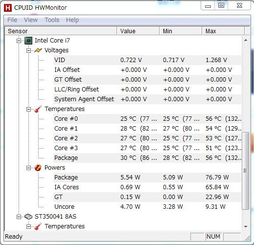Select the System Agent Offset row
This screenshot has width=254, height=245.
[147, 99]
